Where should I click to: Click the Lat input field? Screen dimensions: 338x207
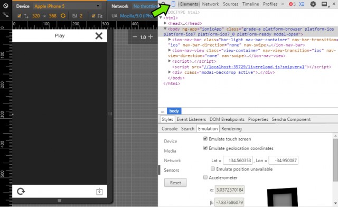click(238, 161)
